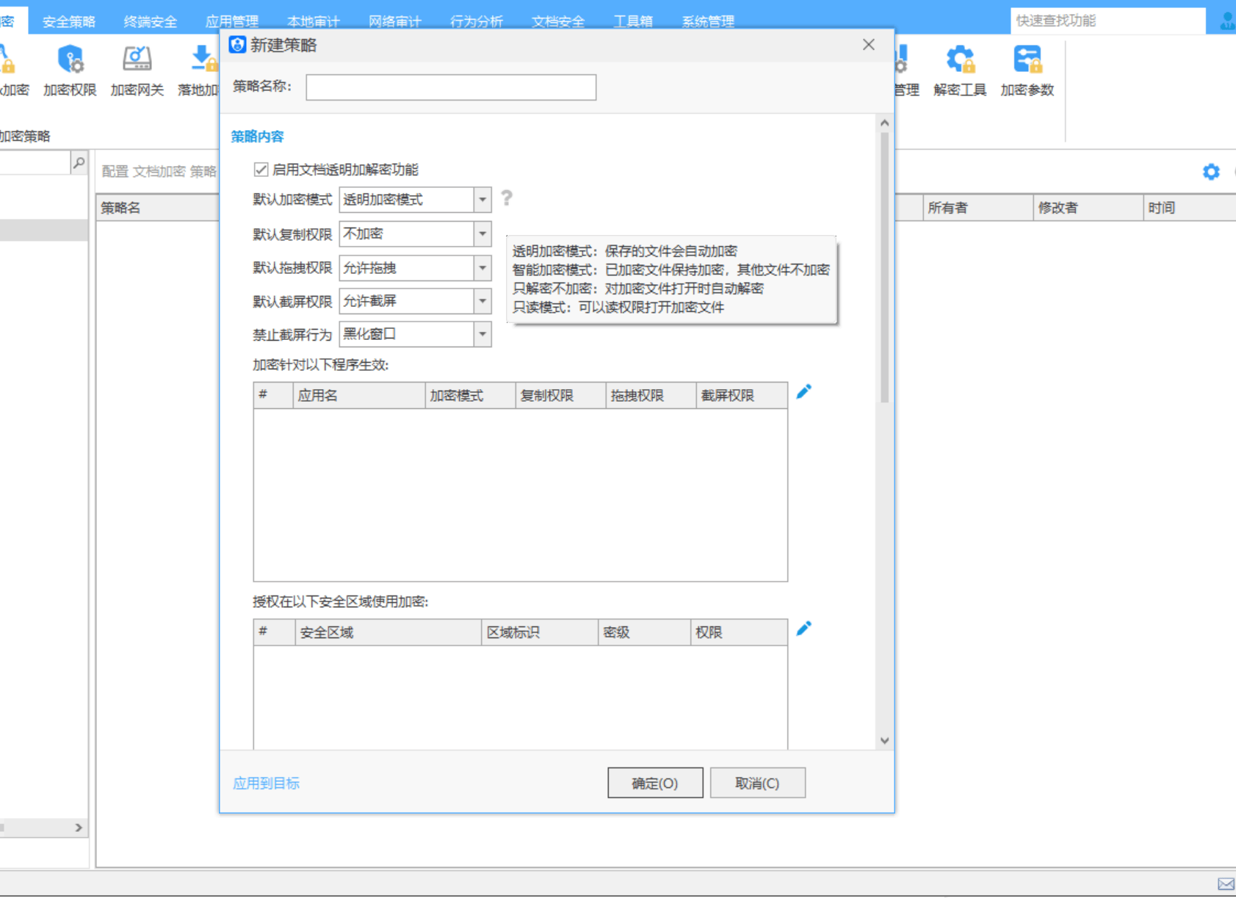Edit the program list with pencil icon

coord(804,392)
